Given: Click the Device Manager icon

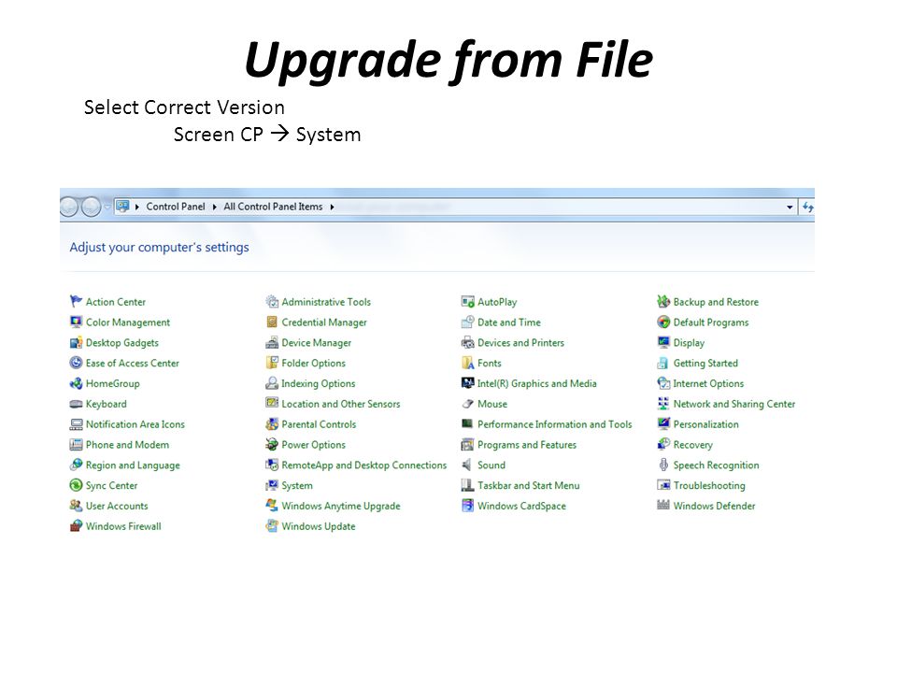Looking at the screenshot, I should 272,342.
